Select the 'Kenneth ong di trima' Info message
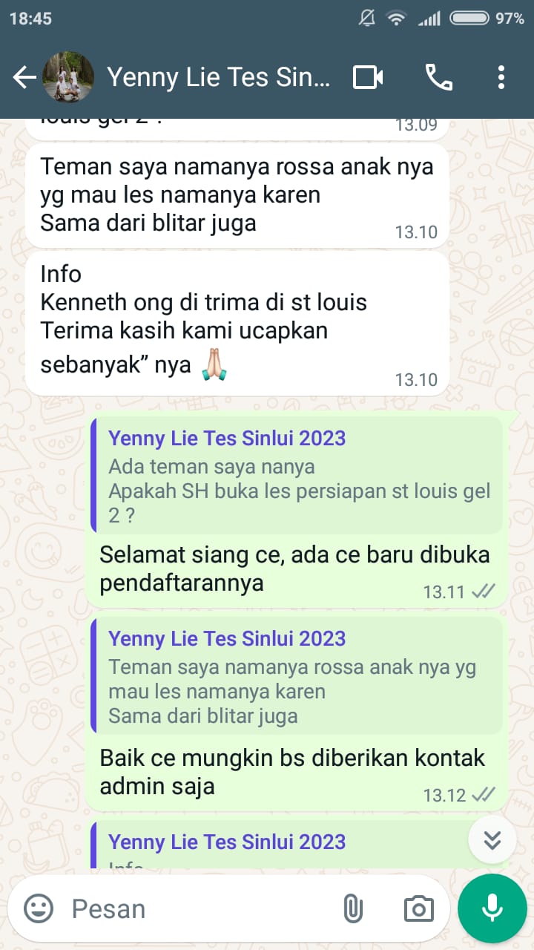The height and width of the screenshot is (950, 534). click(237, 324)
